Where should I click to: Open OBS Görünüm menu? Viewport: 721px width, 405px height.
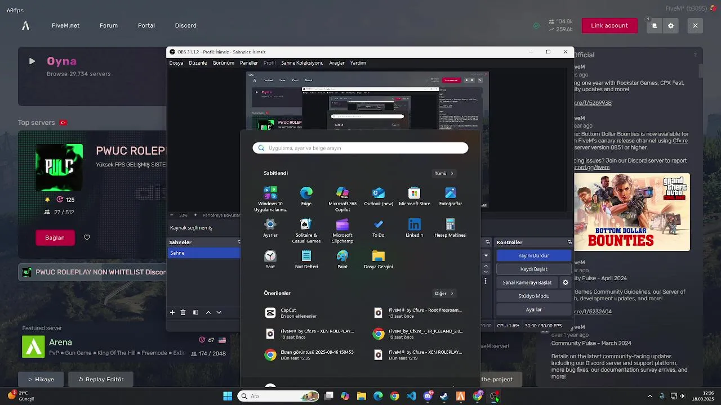pos(223,63)
